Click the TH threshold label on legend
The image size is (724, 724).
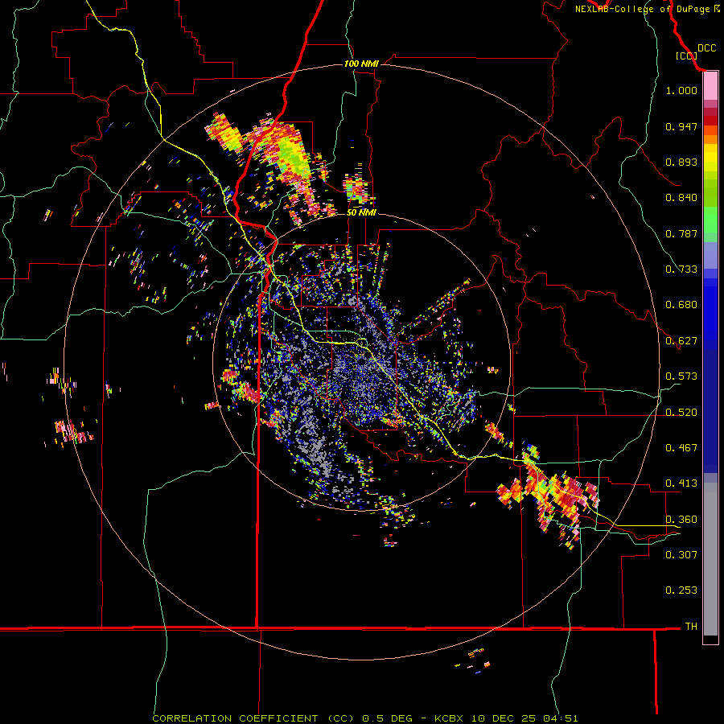(x=691, y=627)
